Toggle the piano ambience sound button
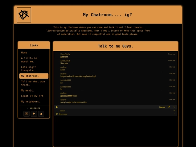 [26, 114]
